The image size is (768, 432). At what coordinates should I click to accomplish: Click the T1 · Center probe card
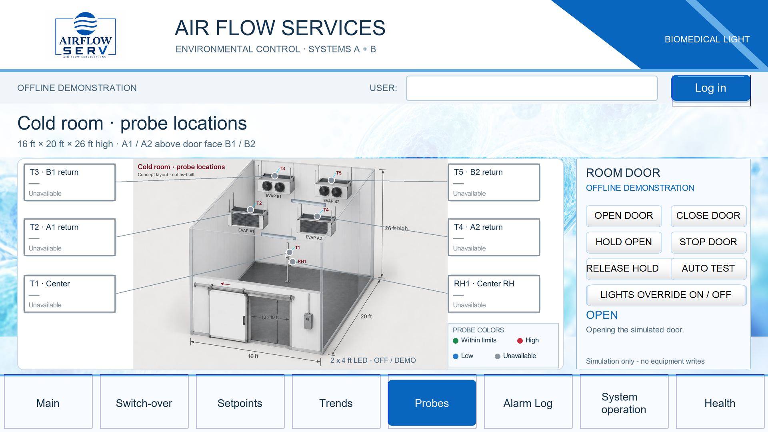pyautogui.click(x=70, y=294)
